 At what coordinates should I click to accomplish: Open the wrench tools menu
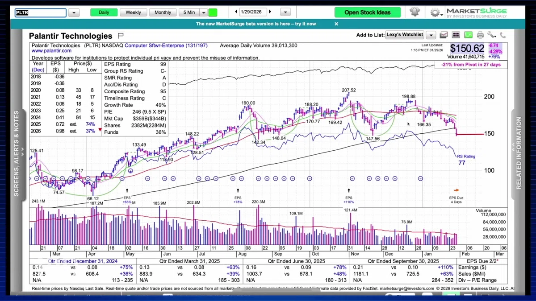(491, 35)
